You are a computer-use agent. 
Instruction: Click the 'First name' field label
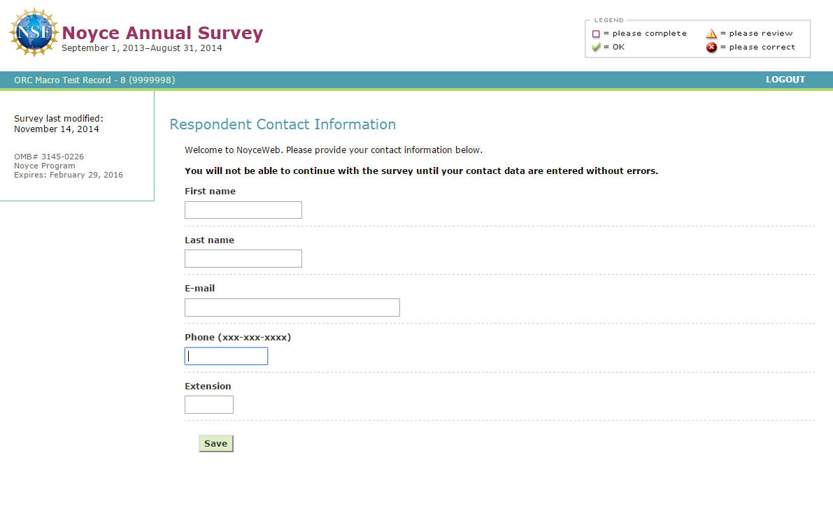tap(210, 192)
